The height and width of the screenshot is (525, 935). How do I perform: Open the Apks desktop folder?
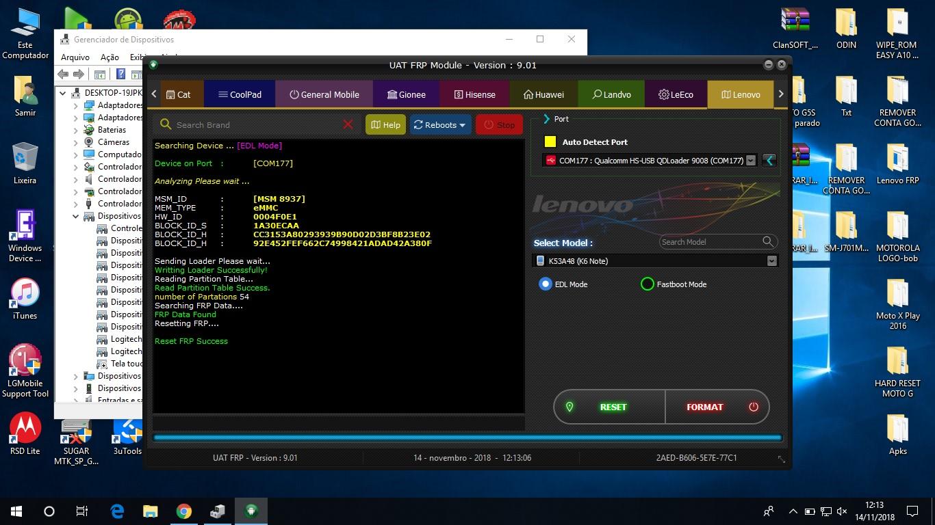tap(897, 435)
